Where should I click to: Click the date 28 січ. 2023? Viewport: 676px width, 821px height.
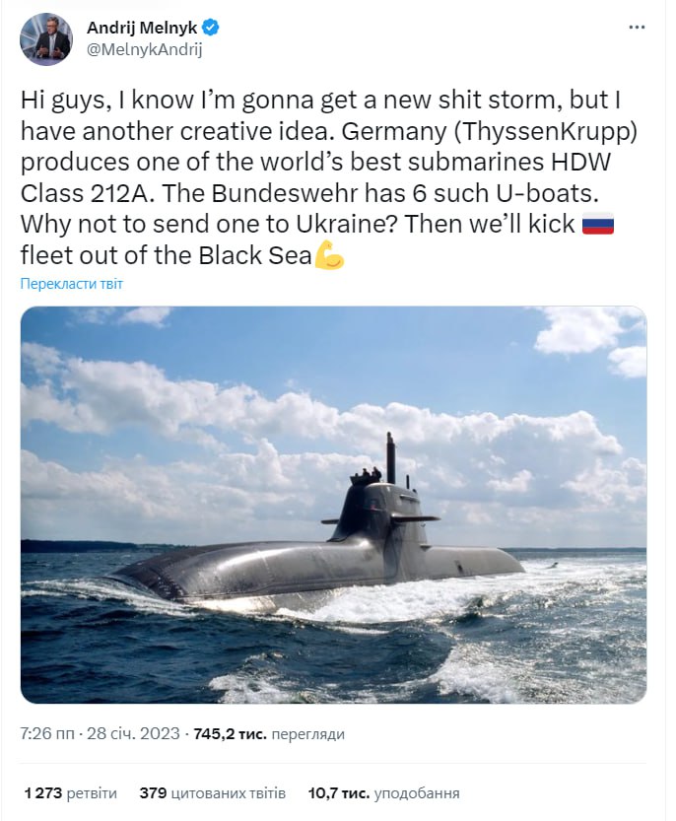(131, 734)
